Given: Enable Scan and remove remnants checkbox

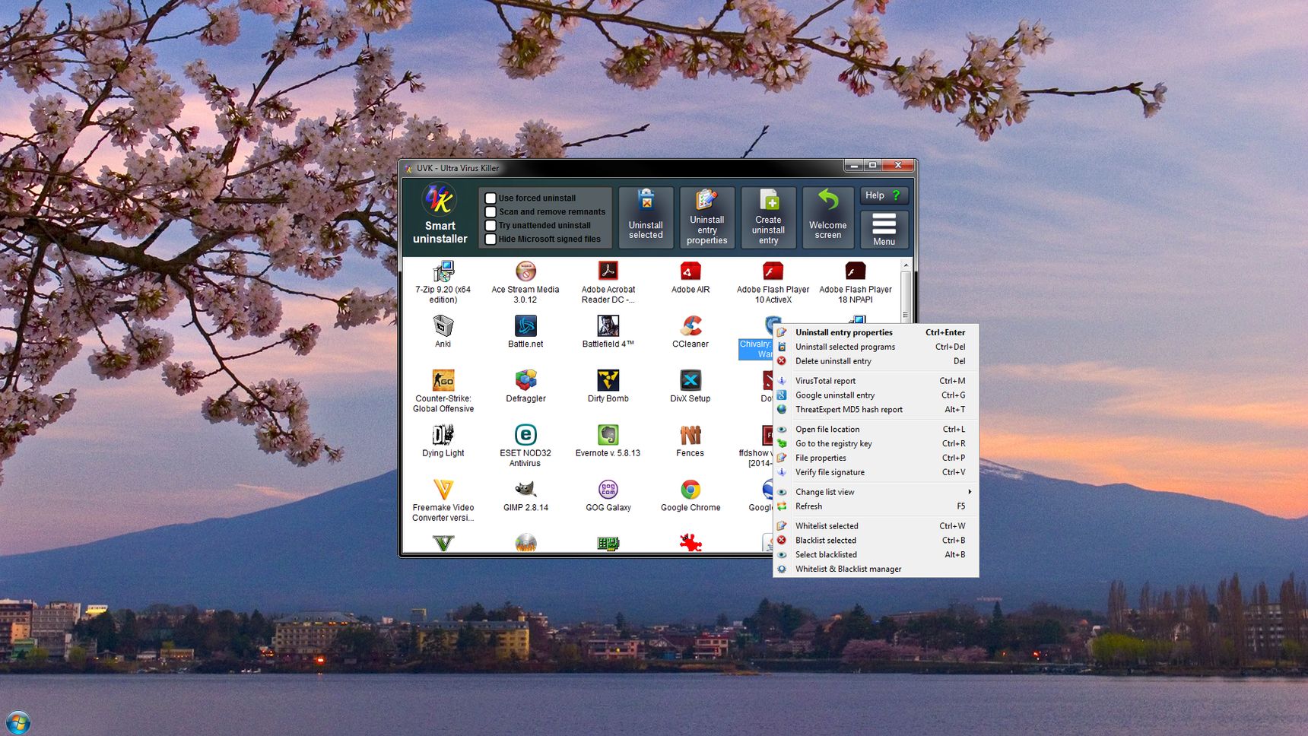Looking at the screenshot, I should point(490,212).
